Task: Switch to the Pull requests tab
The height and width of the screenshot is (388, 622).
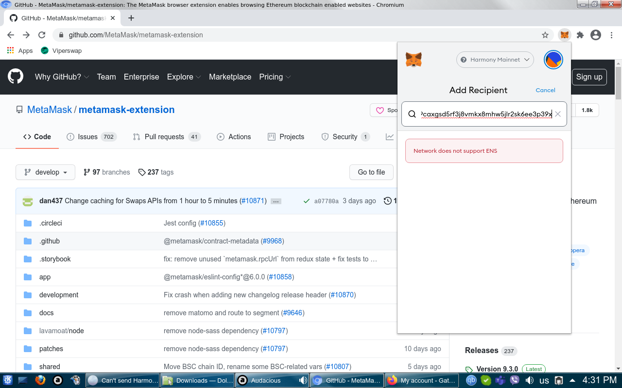Action: [167, 137]
